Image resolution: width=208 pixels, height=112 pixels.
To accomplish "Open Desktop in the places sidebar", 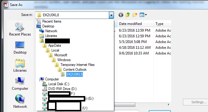I will tap(20, 48).
